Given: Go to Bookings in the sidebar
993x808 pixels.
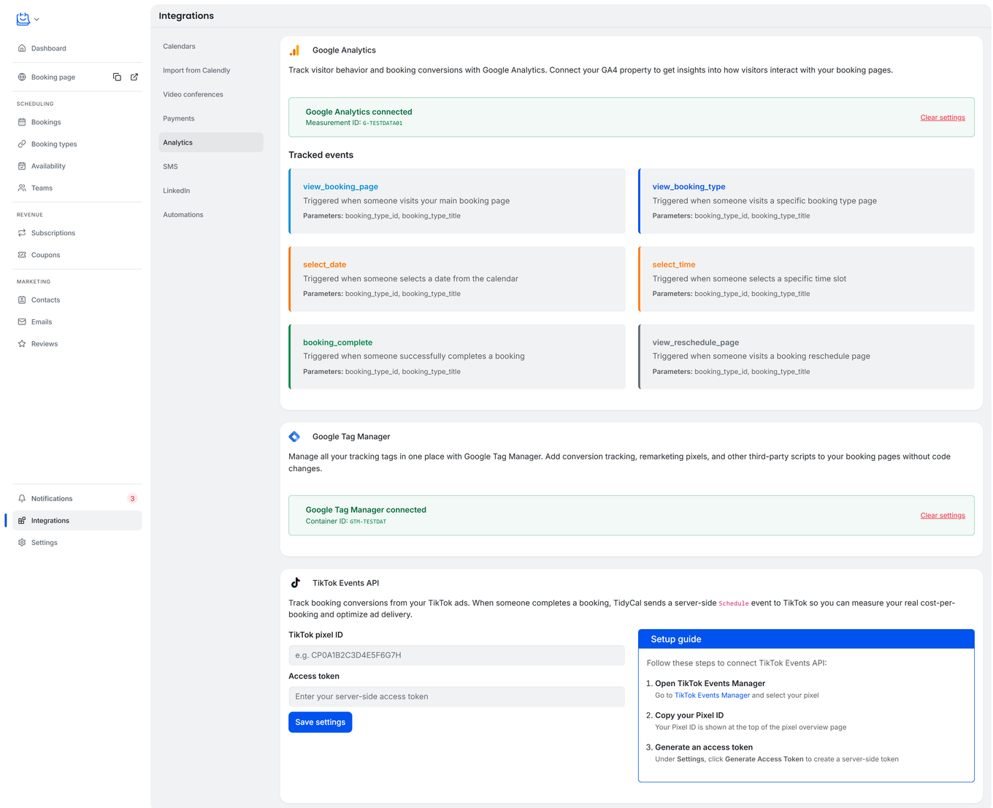Looking at the screenshot, I should click(77, 122).
